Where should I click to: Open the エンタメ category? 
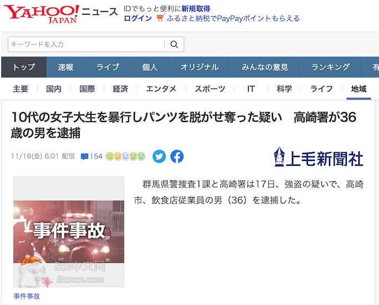coord(161,89)
